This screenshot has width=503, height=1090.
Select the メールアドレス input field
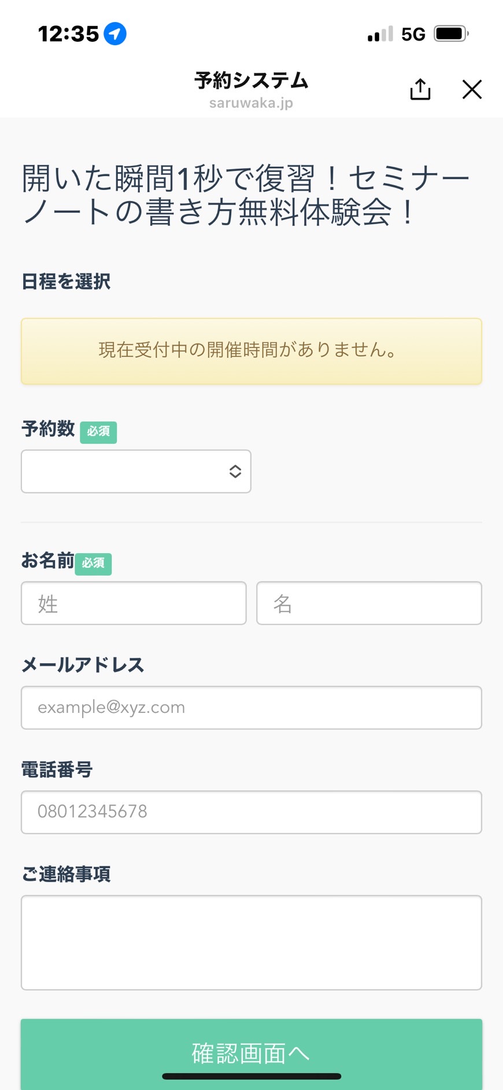pos(251,708)
